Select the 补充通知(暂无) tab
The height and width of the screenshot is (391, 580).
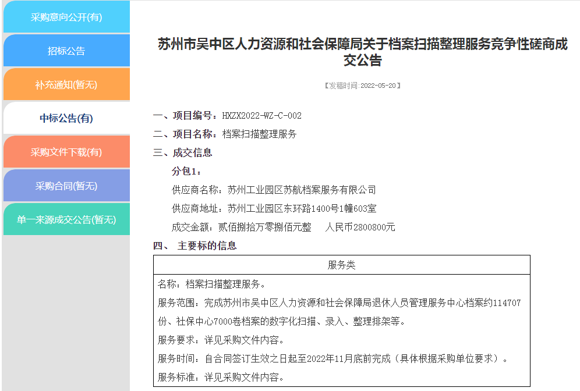click(x=66, y=85)
